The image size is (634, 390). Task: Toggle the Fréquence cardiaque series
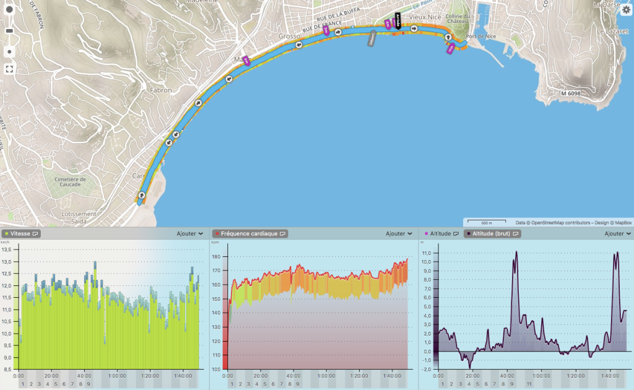246,234
